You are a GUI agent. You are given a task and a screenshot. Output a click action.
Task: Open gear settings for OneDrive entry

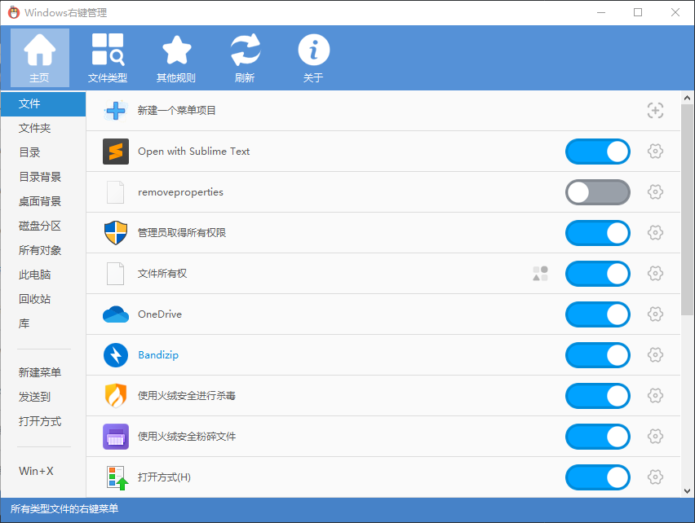click(655, 314)
